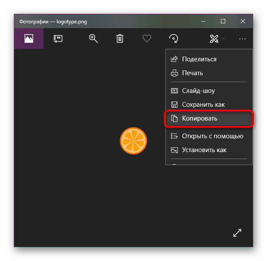Viewport: 267px width, 261px height.
Task: Expand the edit tool dropdown chevron
Action: coord(224,39)
